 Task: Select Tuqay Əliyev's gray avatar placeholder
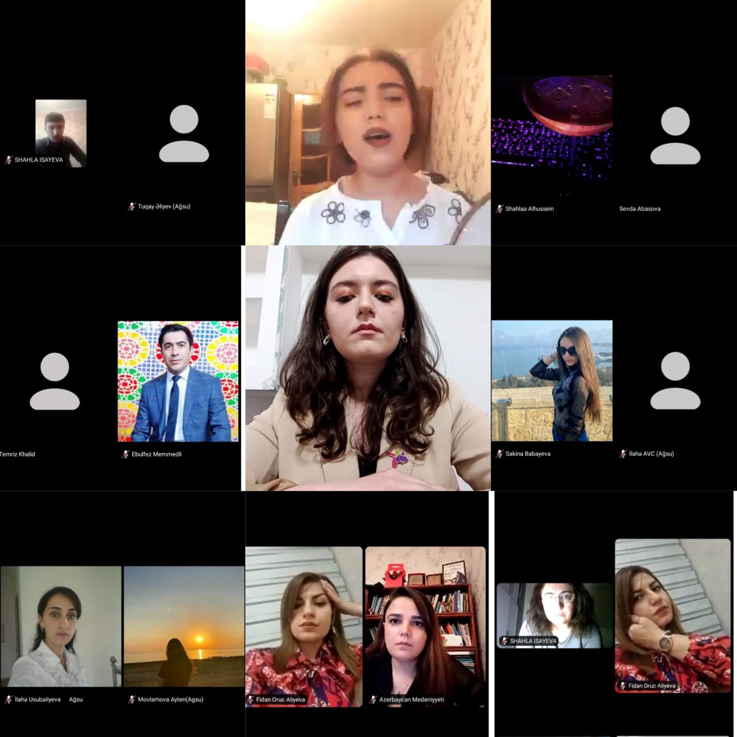tap(184, 134)
